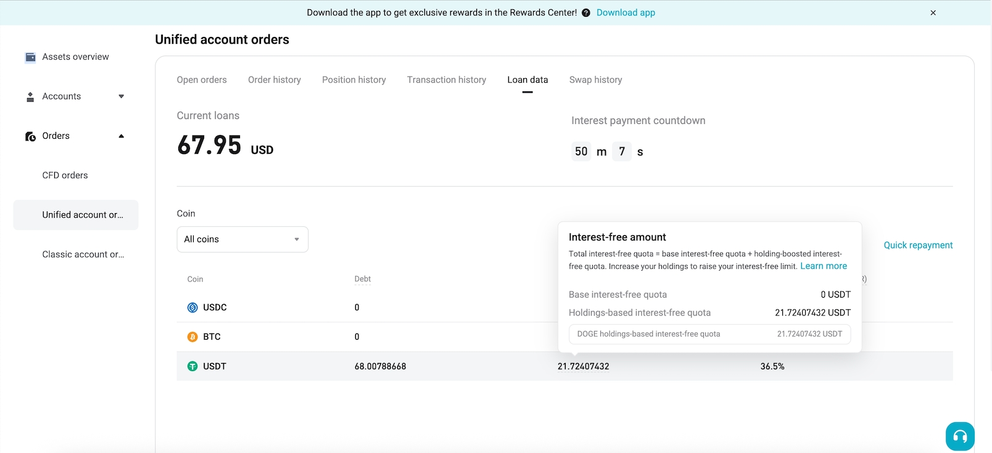Click the Current loans label

pos(208,116)
